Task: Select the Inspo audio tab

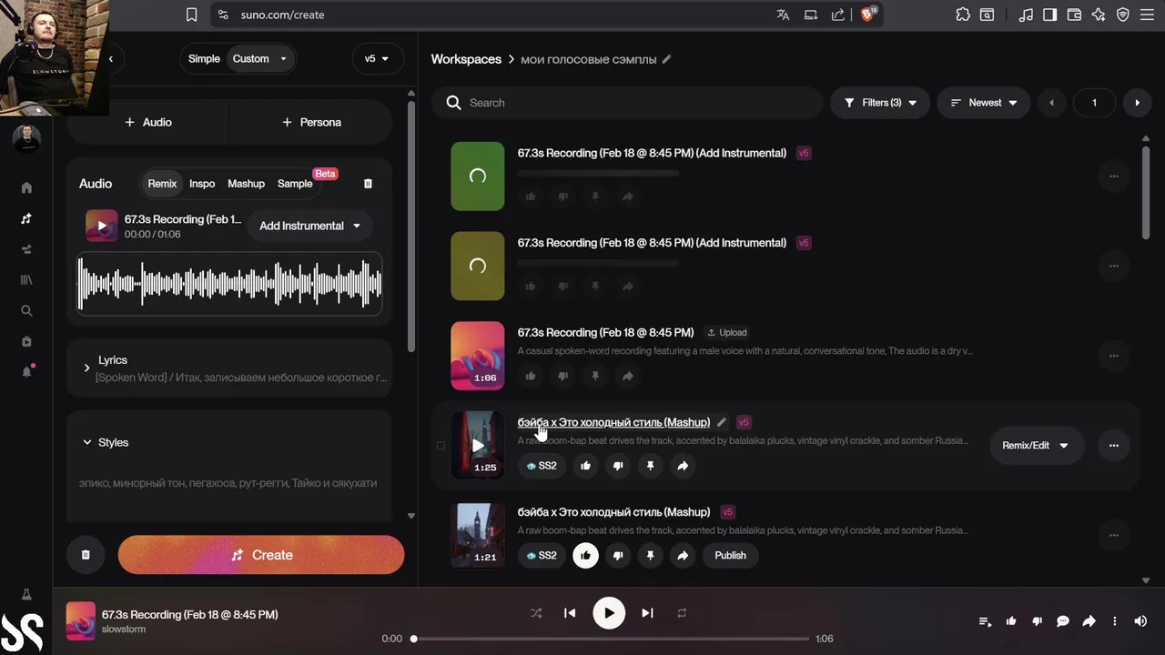Action: [x=202, y=184]
